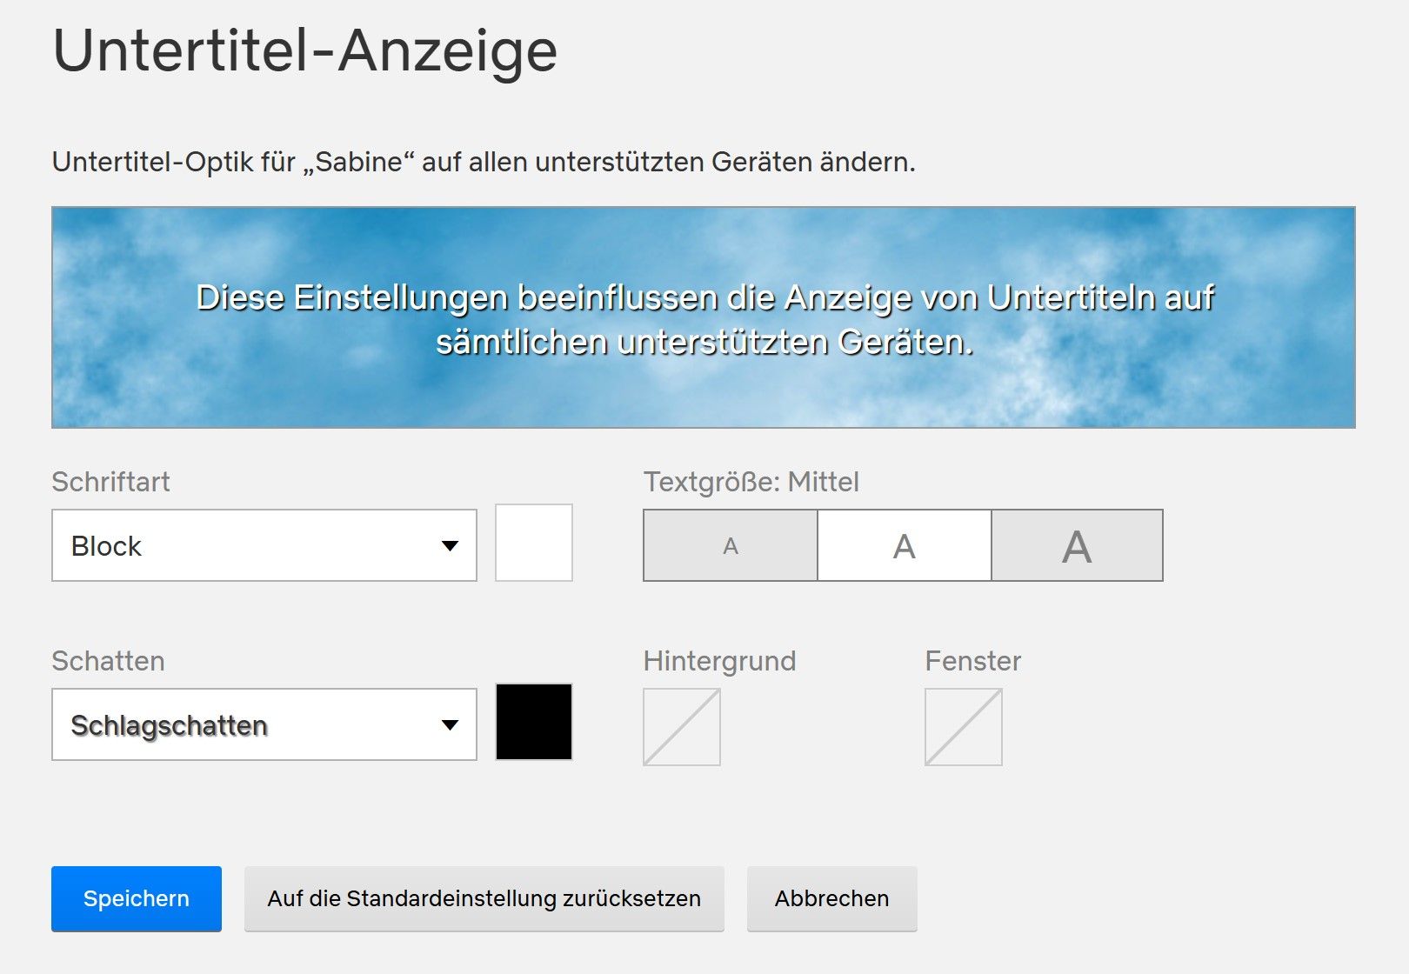Click the Textgröße: Mittel label
Screen dimensions: 1409x974
tap(751, 482)
